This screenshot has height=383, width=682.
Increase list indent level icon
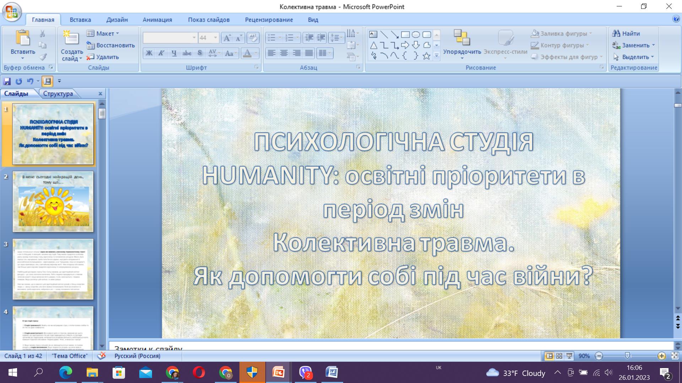pyautogui.click(x=321, y=38)
